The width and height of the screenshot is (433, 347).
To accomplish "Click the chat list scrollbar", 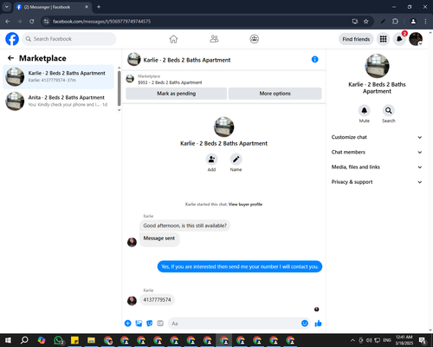I will 120,88.
